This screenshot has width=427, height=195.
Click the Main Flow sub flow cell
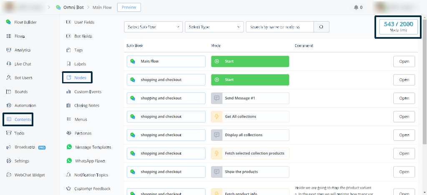[166, 62]
